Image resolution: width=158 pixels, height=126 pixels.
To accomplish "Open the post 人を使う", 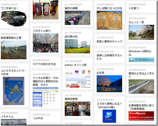I will point(134,8).
